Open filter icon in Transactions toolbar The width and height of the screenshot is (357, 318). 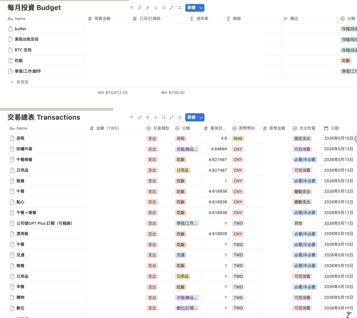(x=131, y=118)
